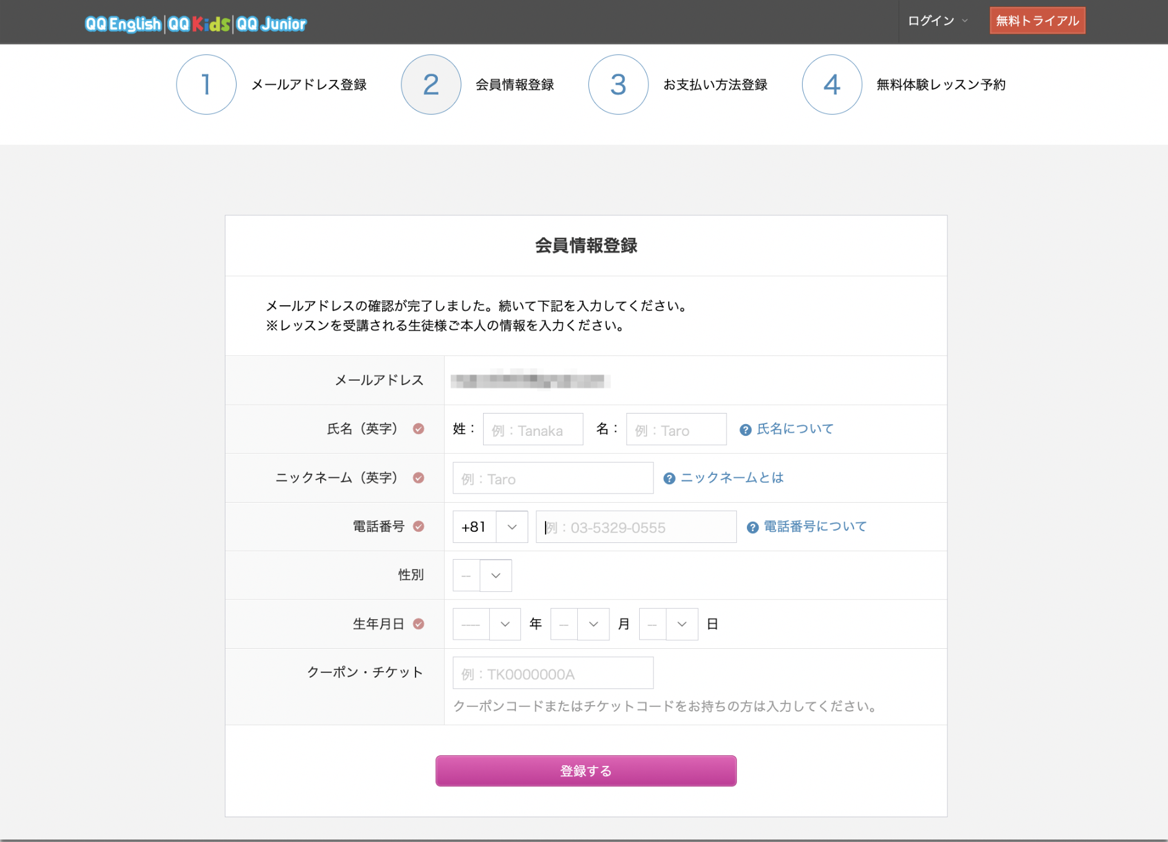The width and height of the screenshot is (1168, 842).
Task: Open the birth day 日 dropdown
Action: (x=668, y=624)
